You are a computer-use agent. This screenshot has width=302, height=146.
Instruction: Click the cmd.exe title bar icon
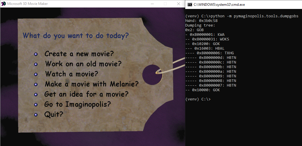[190, 4]
